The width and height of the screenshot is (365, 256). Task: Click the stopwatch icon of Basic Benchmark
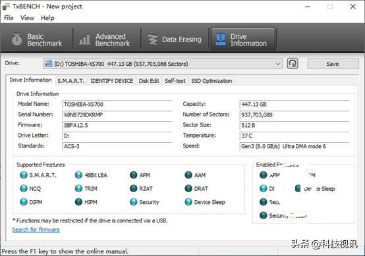(16, 39)
